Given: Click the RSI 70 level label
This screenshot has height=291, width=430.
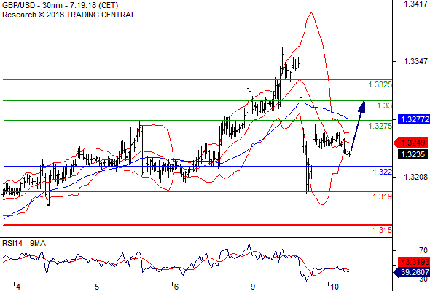Looking at the screenshot, I should pos(423,250).
